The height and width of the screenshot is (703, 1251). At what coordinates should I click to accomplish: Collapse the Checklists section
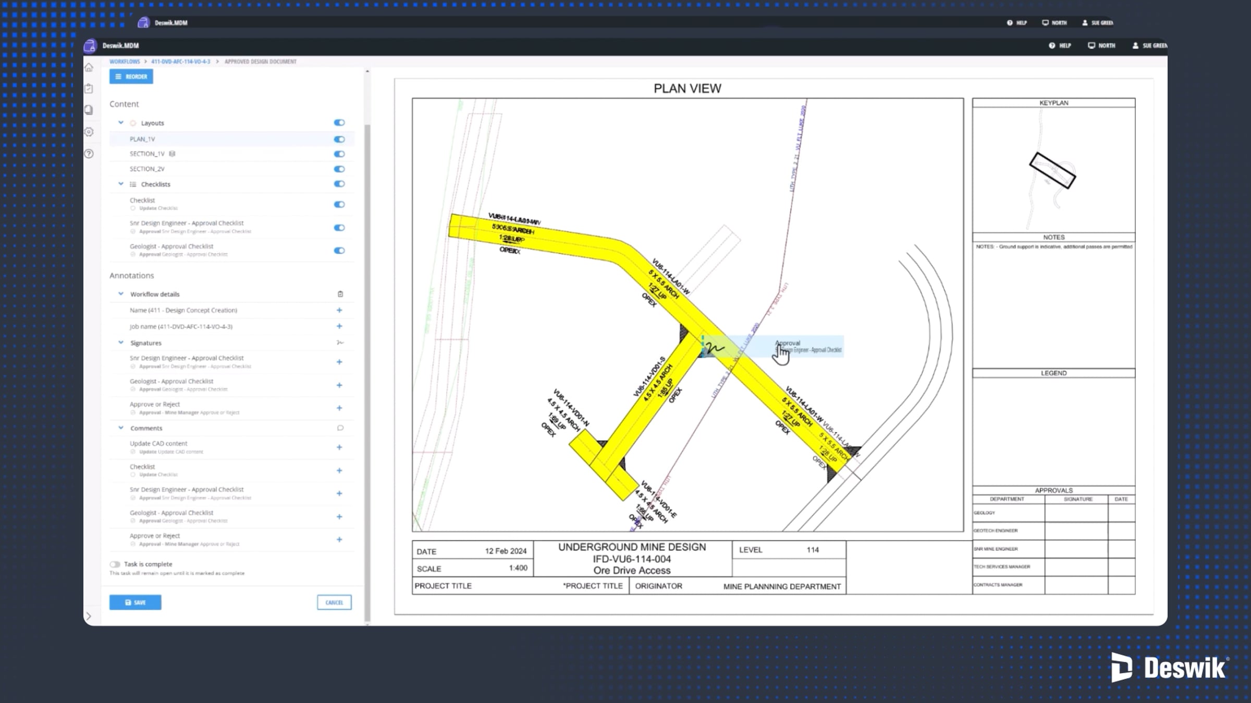tap(121, 184)
